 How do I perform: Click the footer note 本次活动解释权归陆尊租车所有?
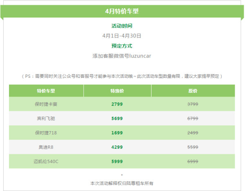tap(122, 183)
